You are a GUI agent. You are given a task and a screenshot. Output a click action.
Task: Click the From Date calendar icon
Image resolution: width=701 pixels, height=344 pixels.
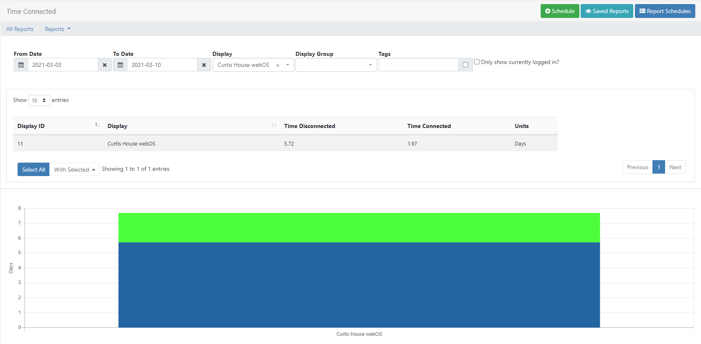pyautogui.click(x=21, y=65)
